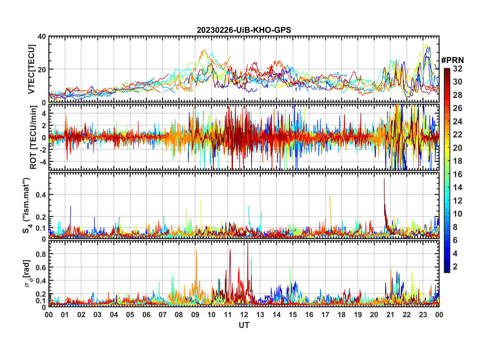Click UT axis hour label 17

tap(325, 315)
